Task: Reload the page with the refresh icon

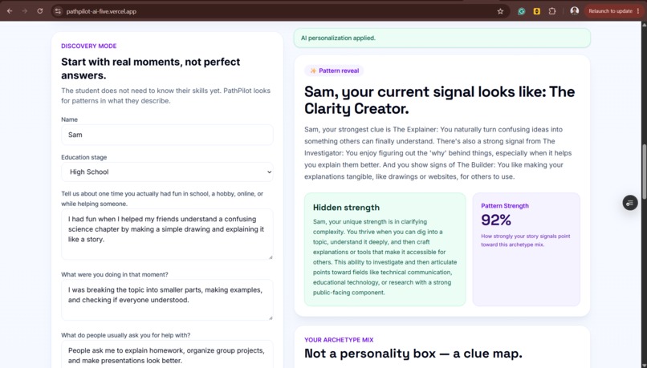Action: tap(40, 11)
